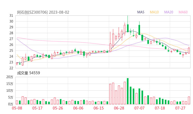Click the 07-18 date axis label
Image resolution: width=193 pixels, height=114 pixels.
tap(160, 108)
